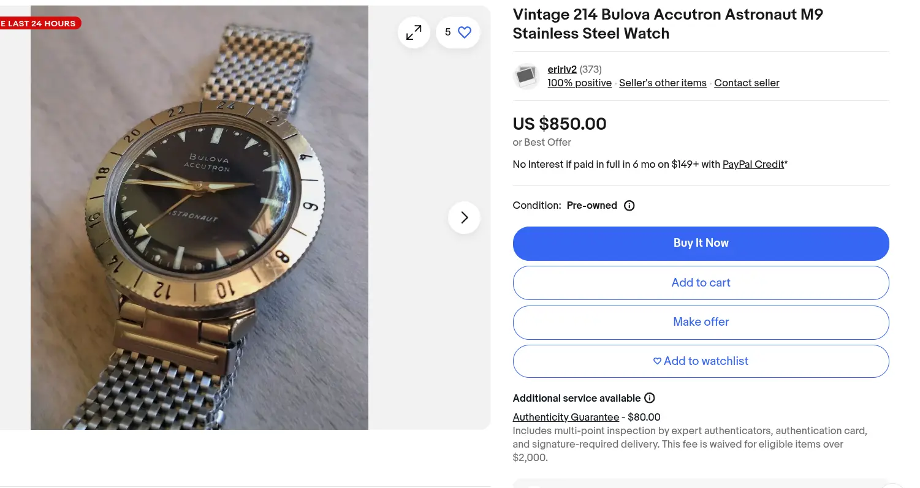The height and width of the screenshot is (488, 920).
Task: Open the PayPal Credit link
Action: pyautogui.click(x=753, y=165)
